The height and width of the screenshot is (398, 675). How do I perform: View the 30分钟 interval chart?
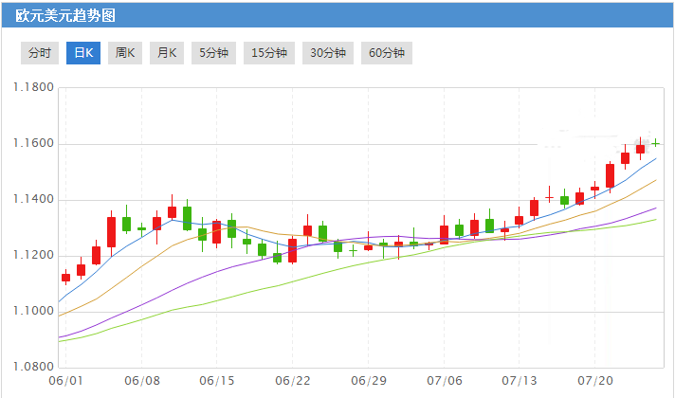[x=328, y=53]
